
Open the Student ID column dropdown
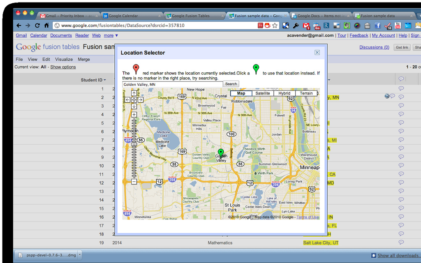105,80
